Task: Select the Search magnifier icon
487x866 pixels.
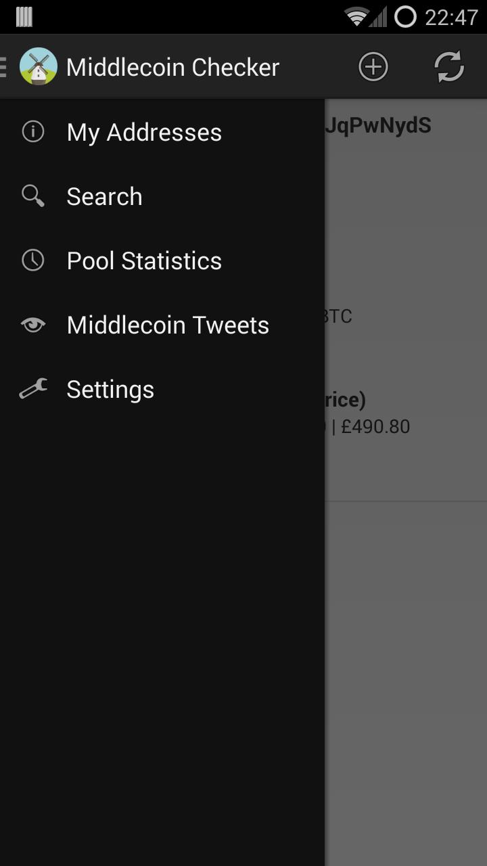Action: [32, 196]
